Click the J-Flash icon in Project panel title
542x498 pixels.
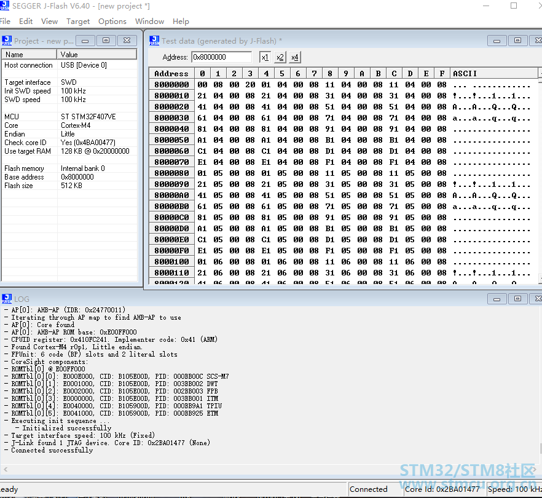pyautogui.click(x=7, y=41)
